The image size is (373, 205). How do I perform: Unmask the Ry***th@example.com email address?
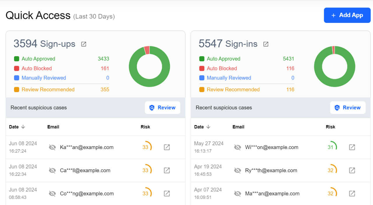[237, 171]
